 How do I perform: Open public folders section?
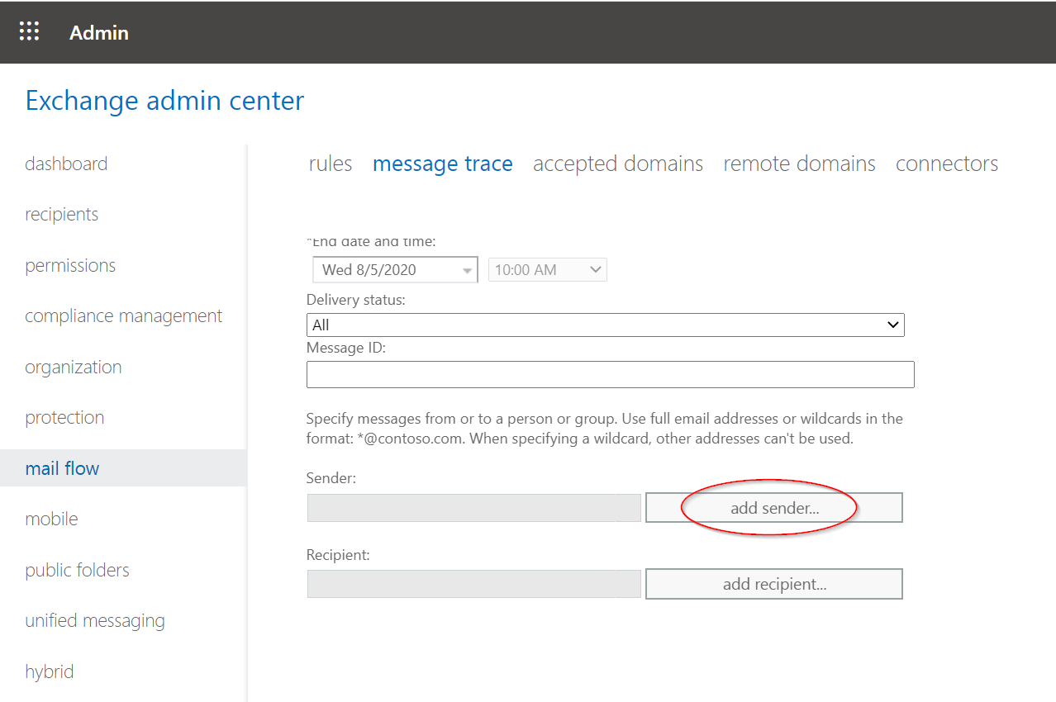point(77,570)
